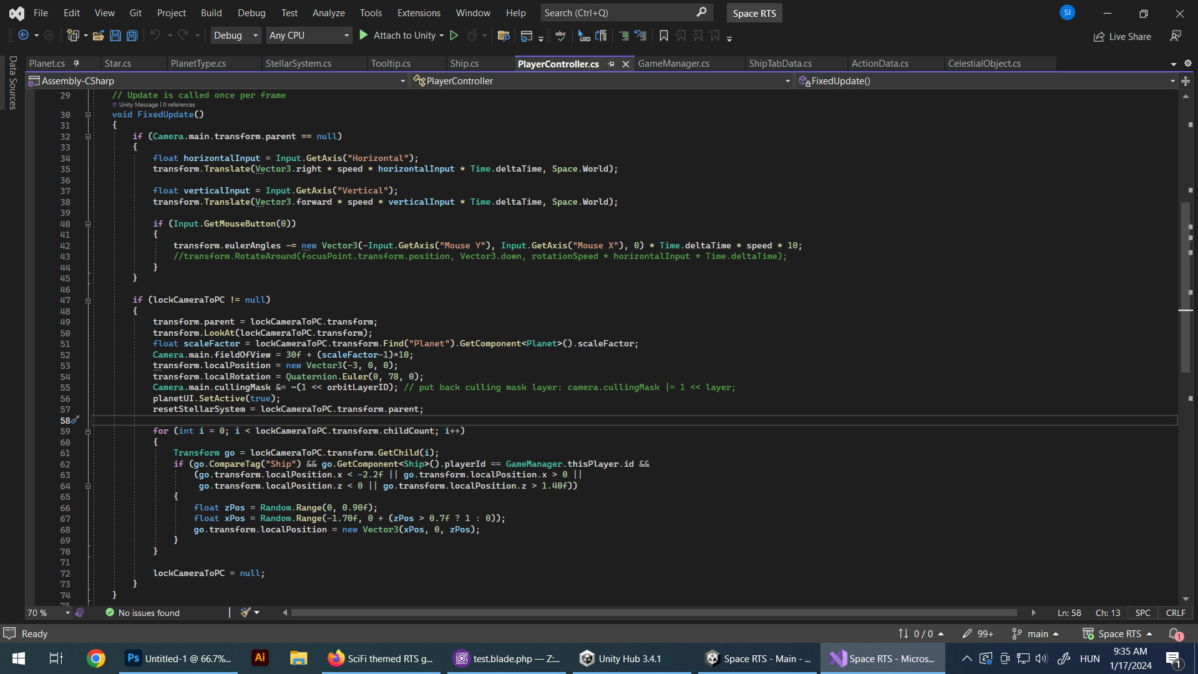Viewport: 1198px width, 674px height.
Task: Toggle pin on PlayerController.cs tab
Action: [x=611, y=64]
